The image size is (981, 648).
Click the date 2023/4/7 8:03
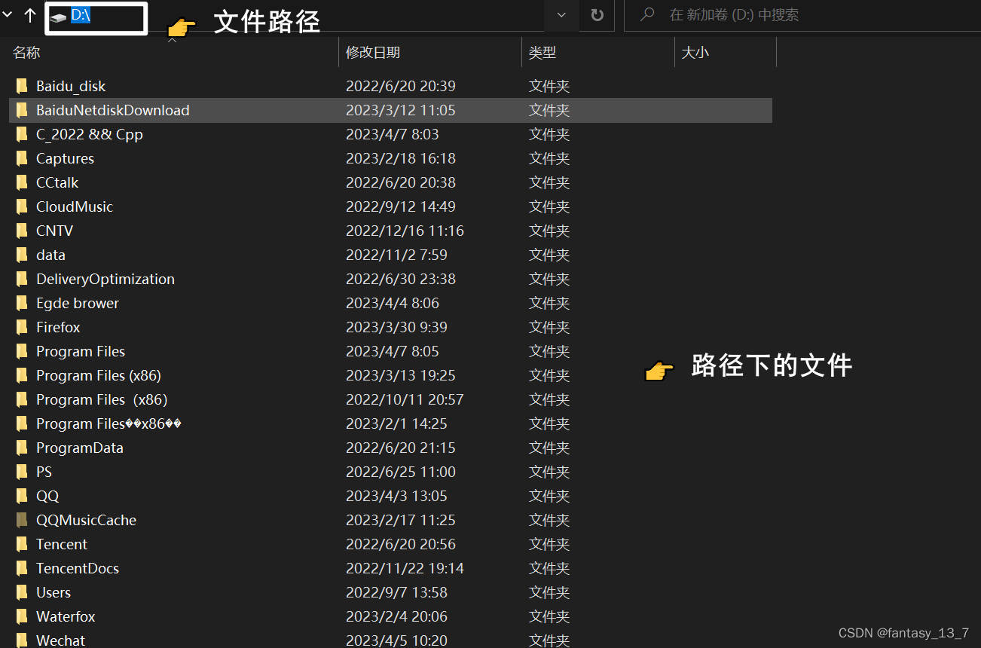pyautogui.click(x=393, y=134)
